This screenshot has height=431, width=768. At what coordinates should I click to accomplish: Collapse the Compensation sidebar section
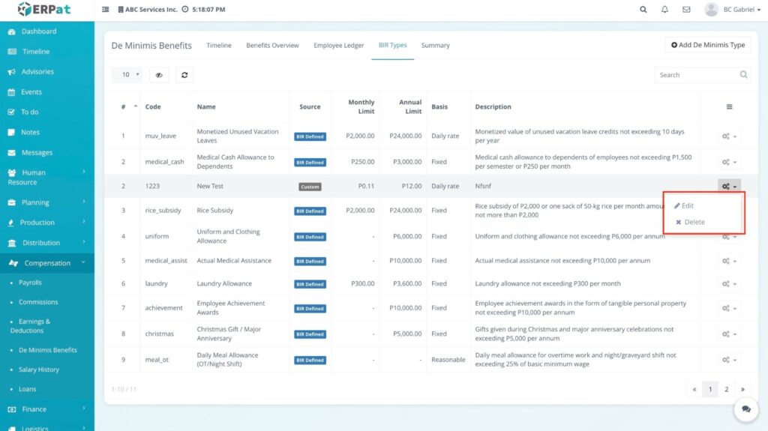click(x=46, y=263)
